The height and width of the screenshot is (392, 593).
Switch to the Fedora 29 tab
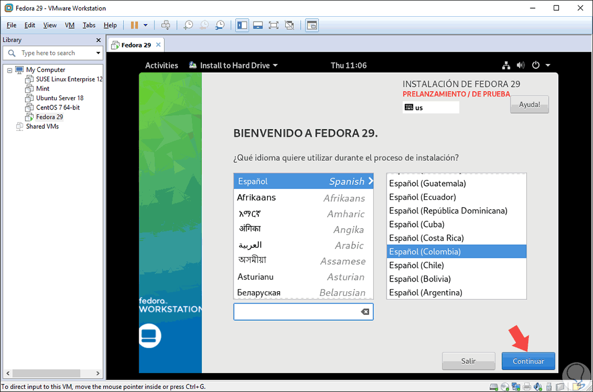[x=135, y=45]
